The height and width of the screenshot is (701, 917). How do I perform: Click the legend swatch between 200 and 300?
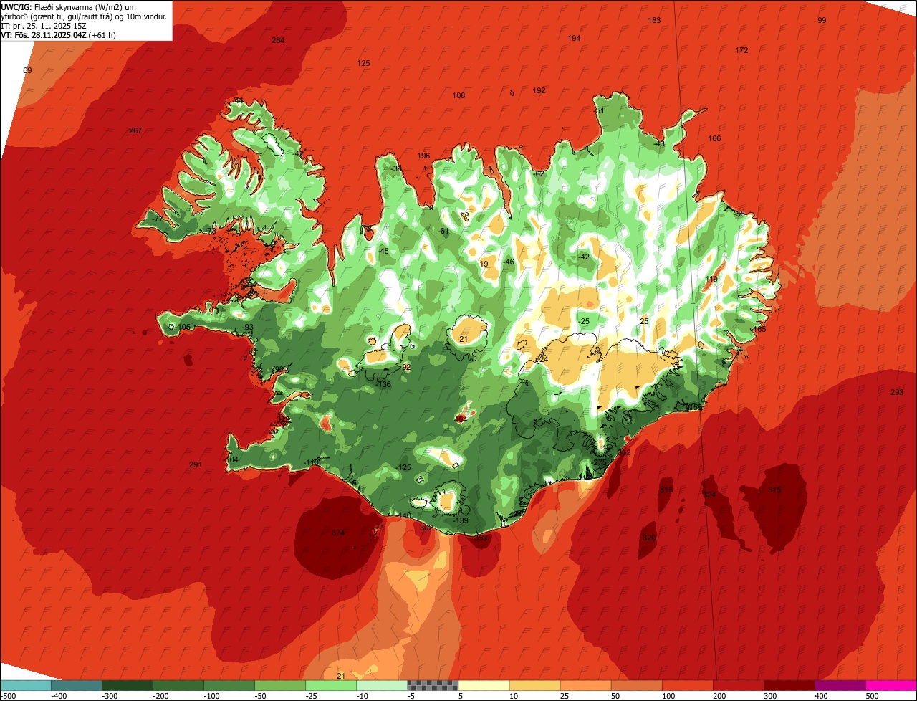[x=738, y=685]
